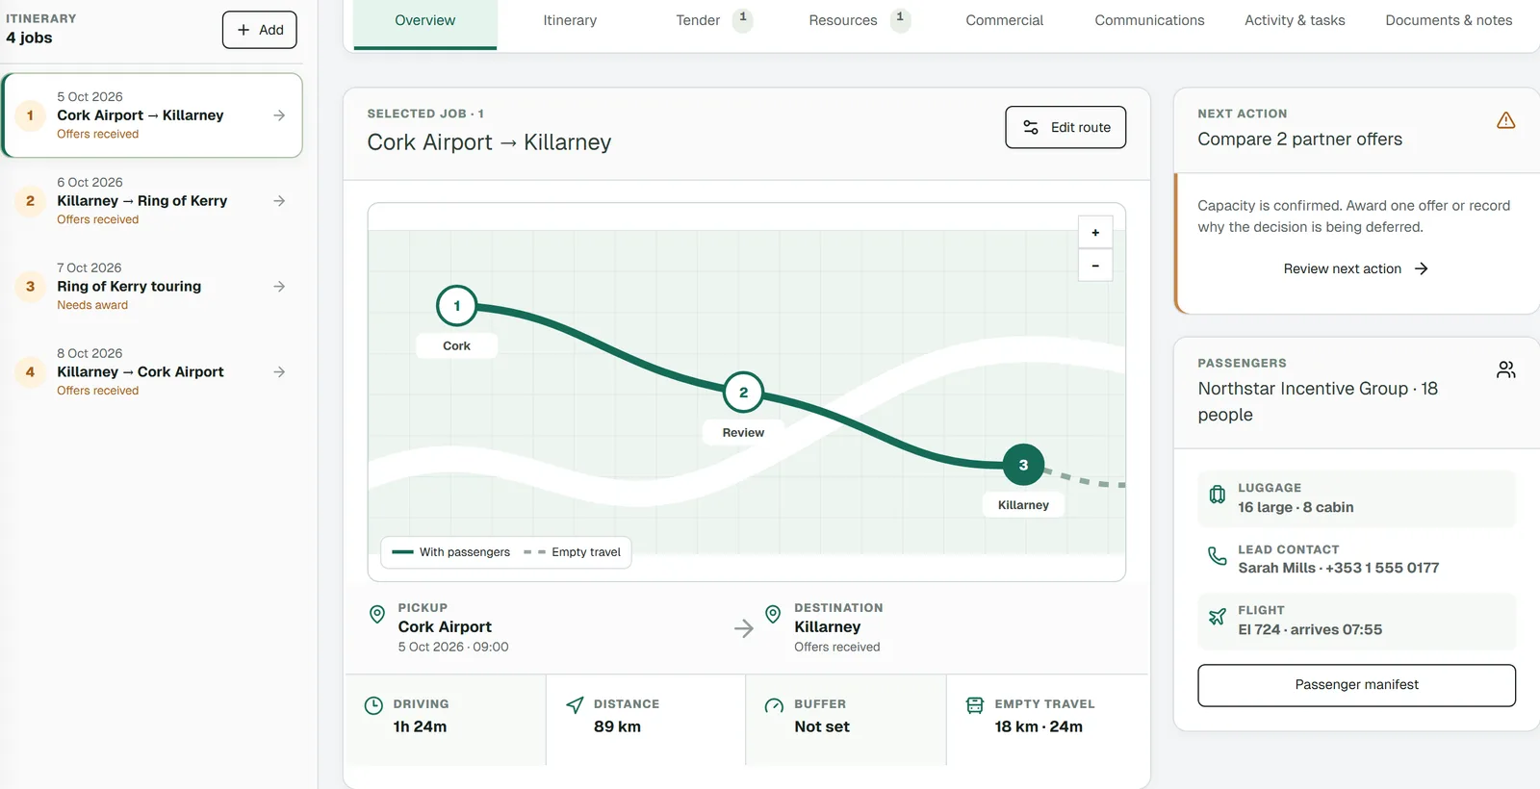Screen dimensions: 1540x789
Task: Click the 'EI 724 · arrives 07:55' text
Action: coord(1310,629)
